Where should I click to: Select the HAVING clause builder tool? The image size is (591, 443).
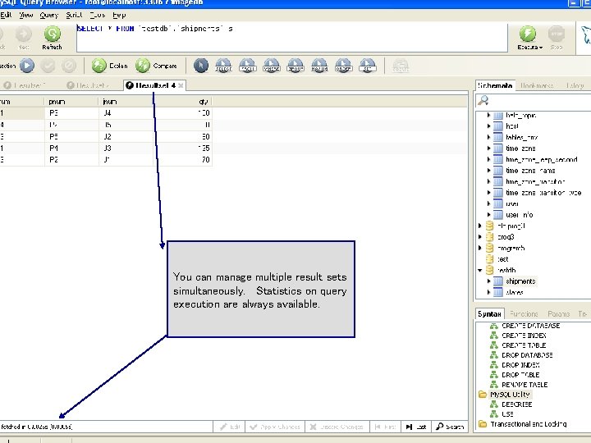coord(319,66)
